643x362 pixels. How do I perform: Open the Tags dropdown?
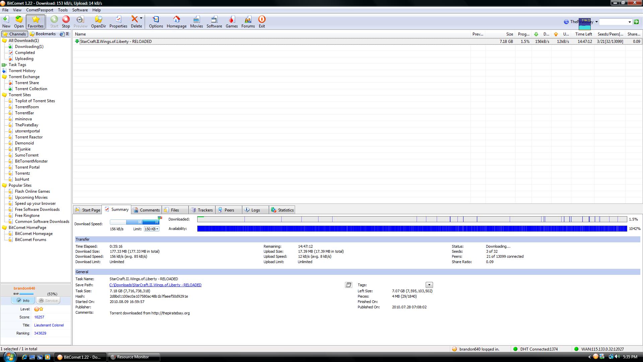point(429,285)
